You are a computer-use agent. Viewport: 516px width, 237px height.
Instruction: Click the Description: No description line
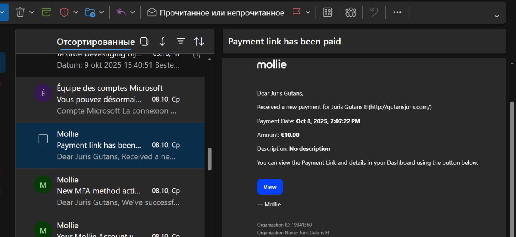coord(293,149)
